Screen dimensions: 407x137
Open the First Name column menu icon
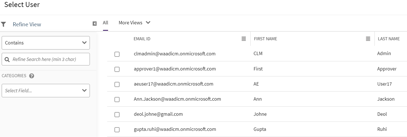click(x=368, y=39)
